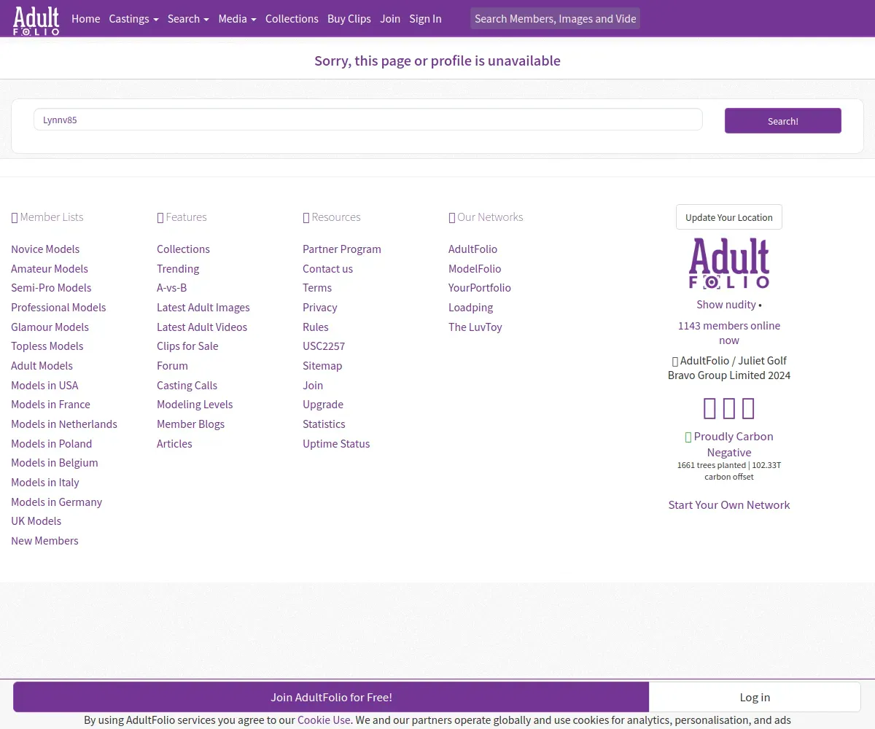Open Sitemap link
Screen dimensions: 875x729
pyautogui.click(x=322, y=366)
